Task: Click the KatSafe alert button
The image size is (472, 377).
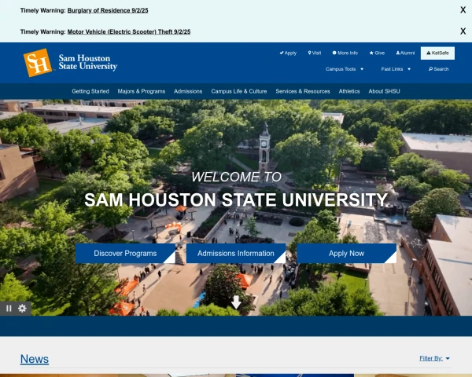Action: tap(437, 53)
